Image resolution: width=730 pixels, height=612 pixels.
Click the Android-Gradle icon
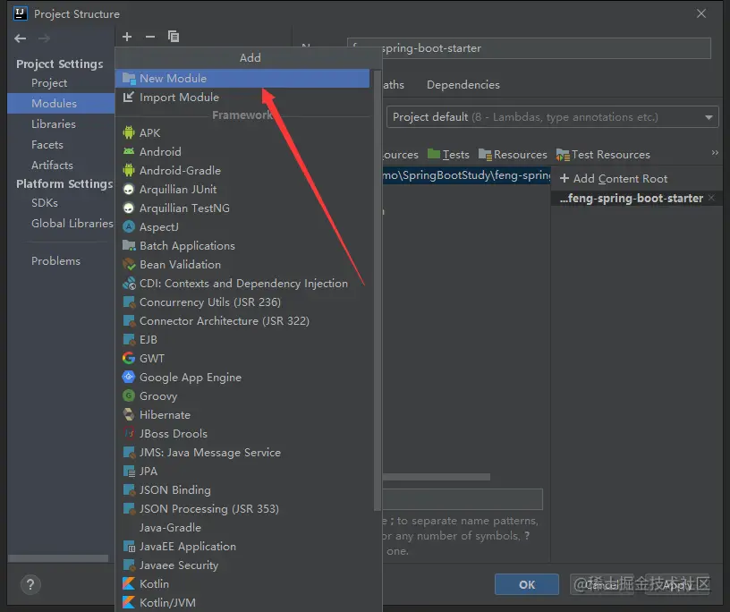point(129,171)
